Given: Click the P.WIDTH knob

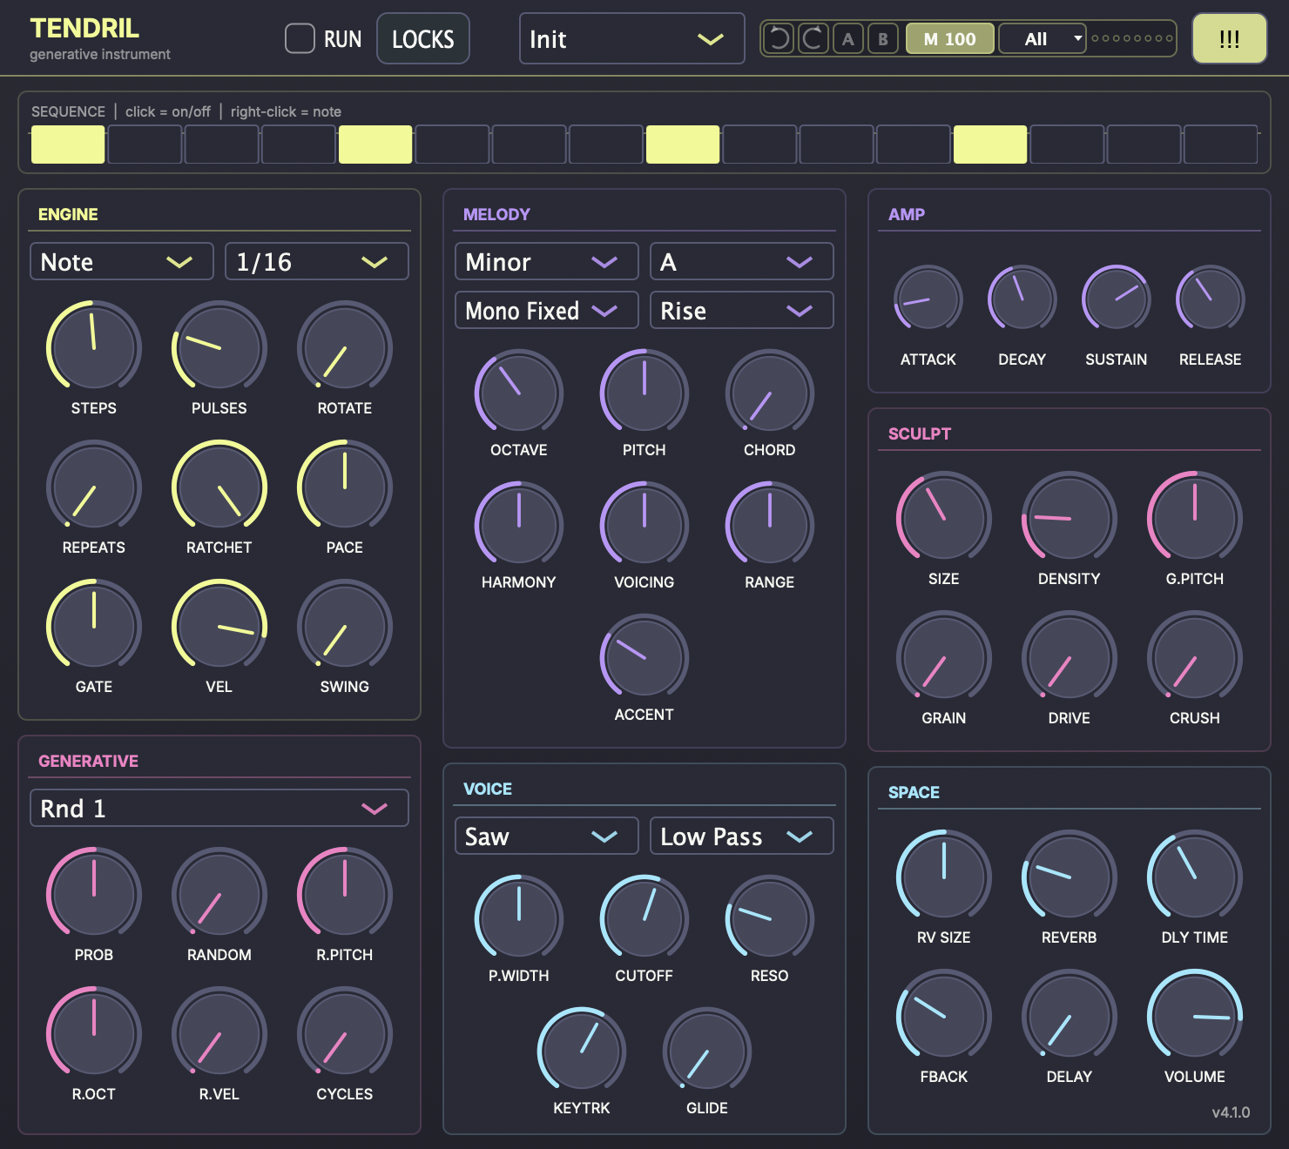Looking at the screenshot, I should [519, 918].
